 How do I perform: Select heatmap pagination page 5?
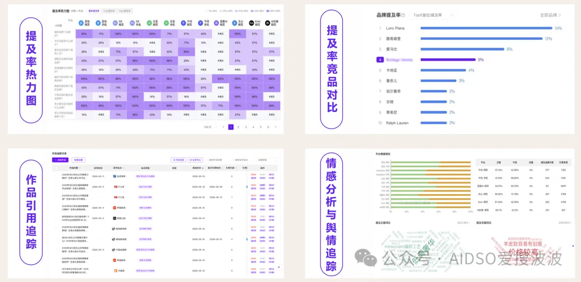(x=260, y=127)
